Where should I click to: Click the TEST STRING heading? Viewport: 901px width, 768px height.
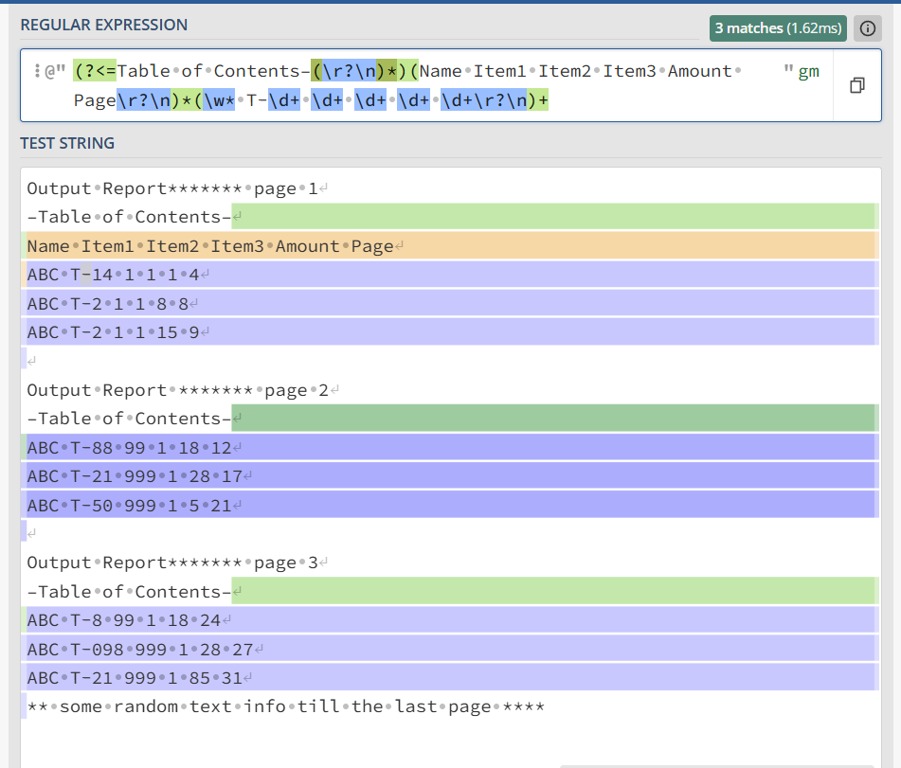(67, 143)
